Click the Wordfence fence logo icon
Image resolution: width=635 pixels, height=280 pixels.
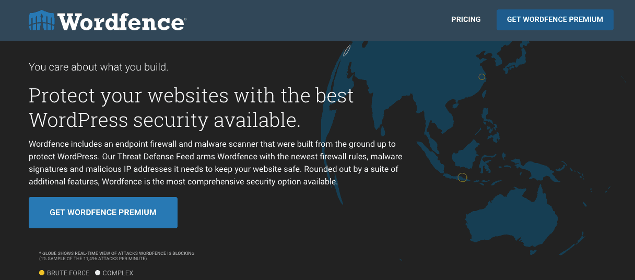42,20
